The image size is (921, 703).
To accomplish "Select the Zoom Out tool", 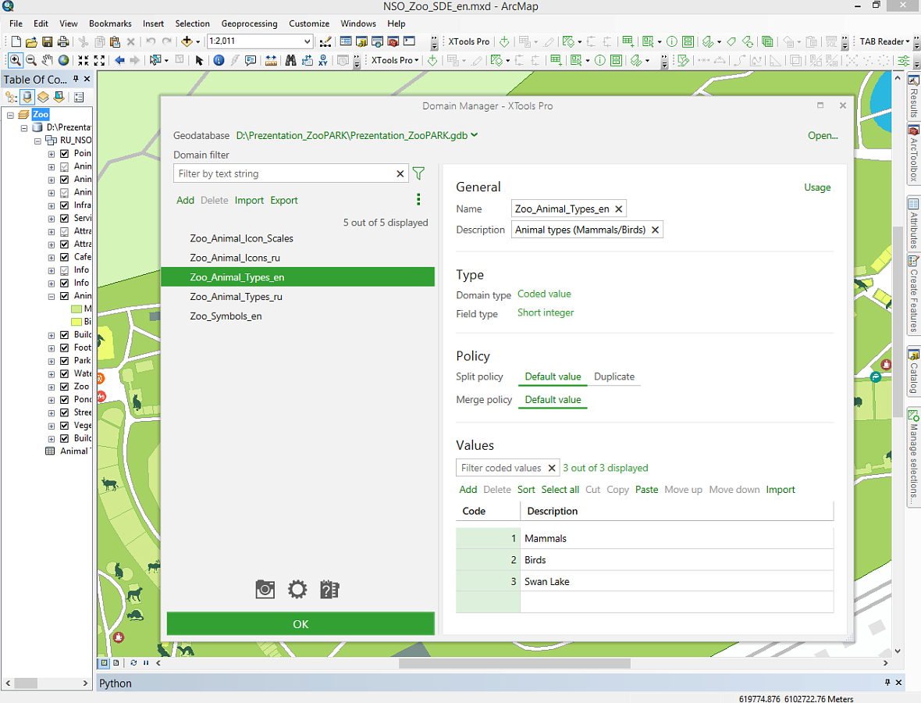I will tap(31, 60).
